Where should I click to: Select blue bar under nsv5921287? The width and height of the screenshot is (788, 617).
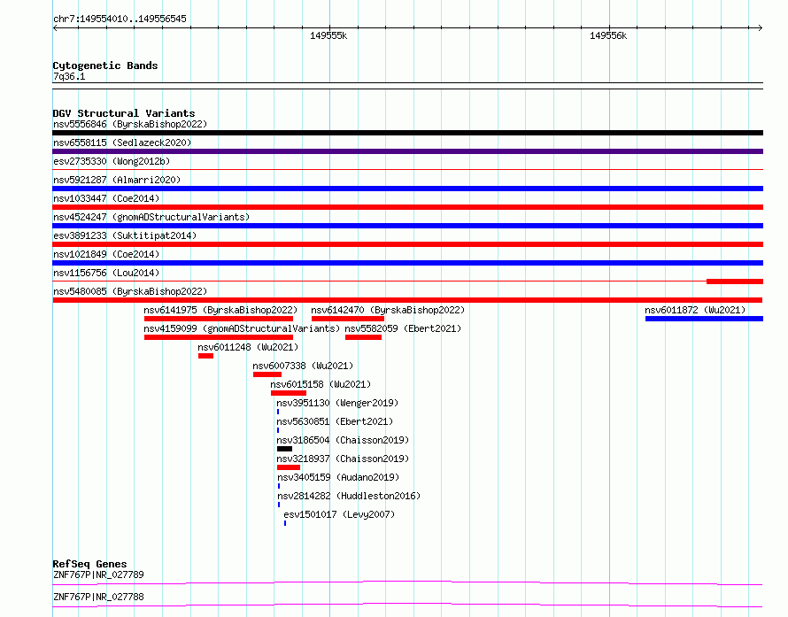click(407, 189)
